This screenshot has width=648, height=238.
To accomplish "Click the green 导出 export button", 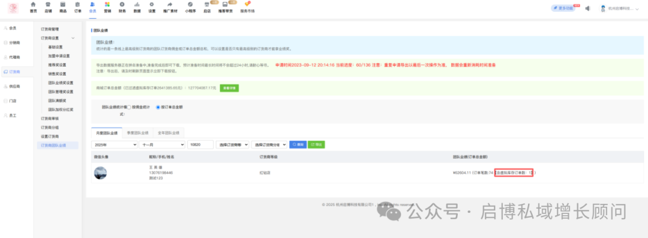I will 317,144.
